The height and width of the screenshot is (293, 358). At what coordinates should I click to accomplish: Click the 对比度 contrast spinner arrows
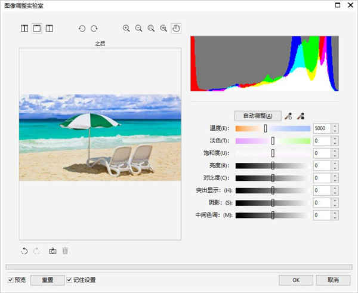pyautogui.click(x=335, y=178)
